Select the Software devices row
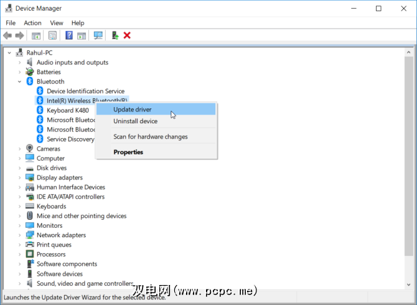This screenshot has height=305, width=417. [x=60, y=274]
